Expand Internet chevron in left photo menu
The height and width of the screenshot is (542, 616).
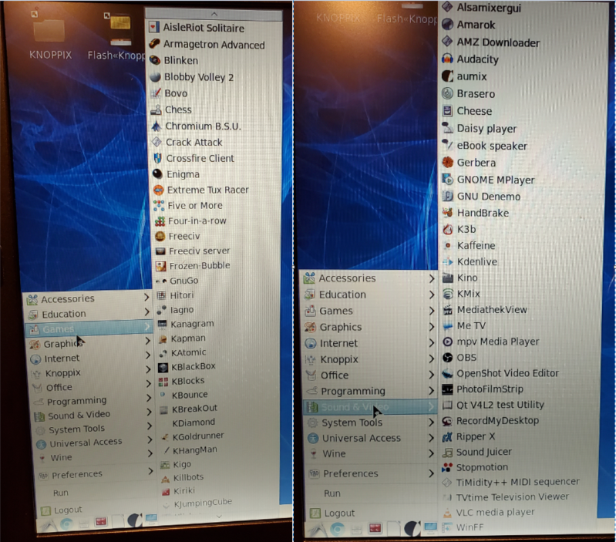coord(148,355)
